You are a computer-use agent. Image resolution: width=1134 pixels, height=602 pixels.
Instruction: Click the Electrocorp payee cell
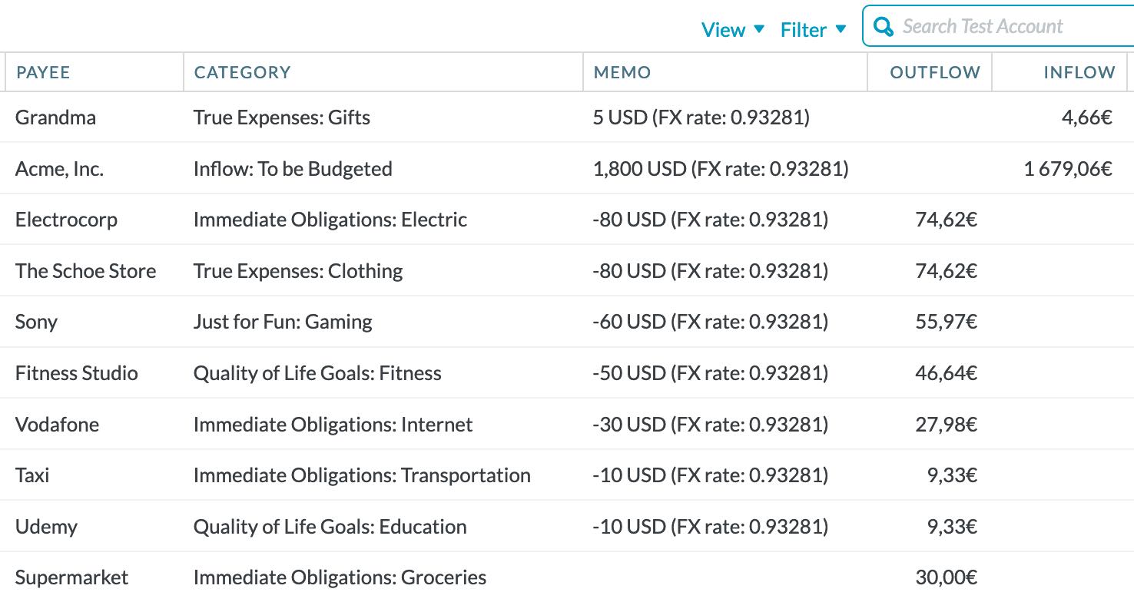pos(66,220)
